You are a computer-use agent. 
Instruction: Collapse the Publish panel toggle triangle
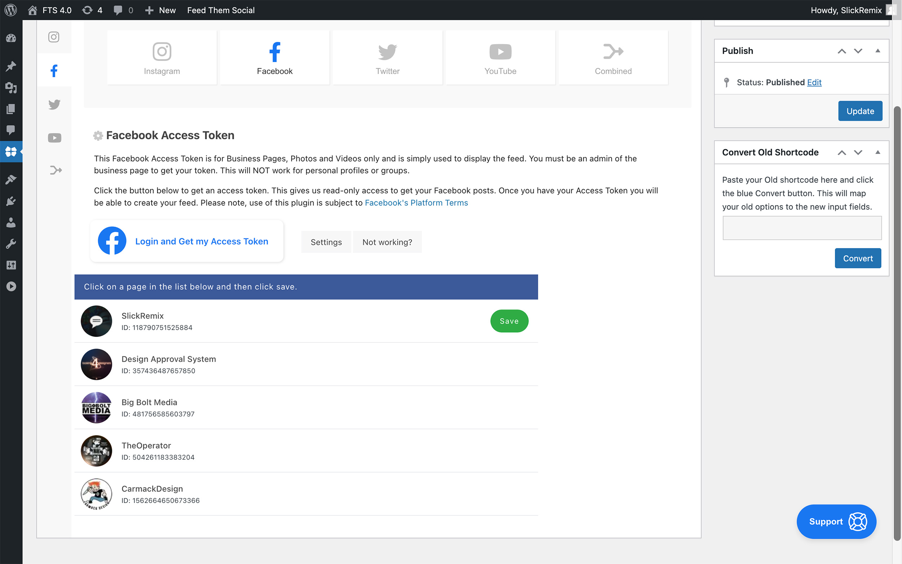[878, 51]
